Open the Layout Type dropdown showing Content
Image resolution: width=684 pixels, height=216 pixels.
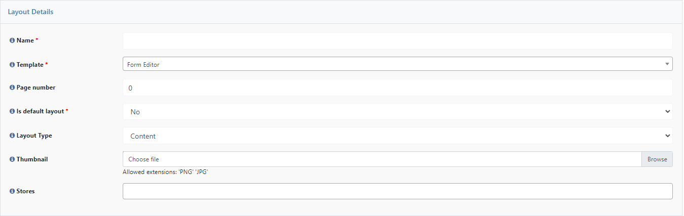coord(398,136)
